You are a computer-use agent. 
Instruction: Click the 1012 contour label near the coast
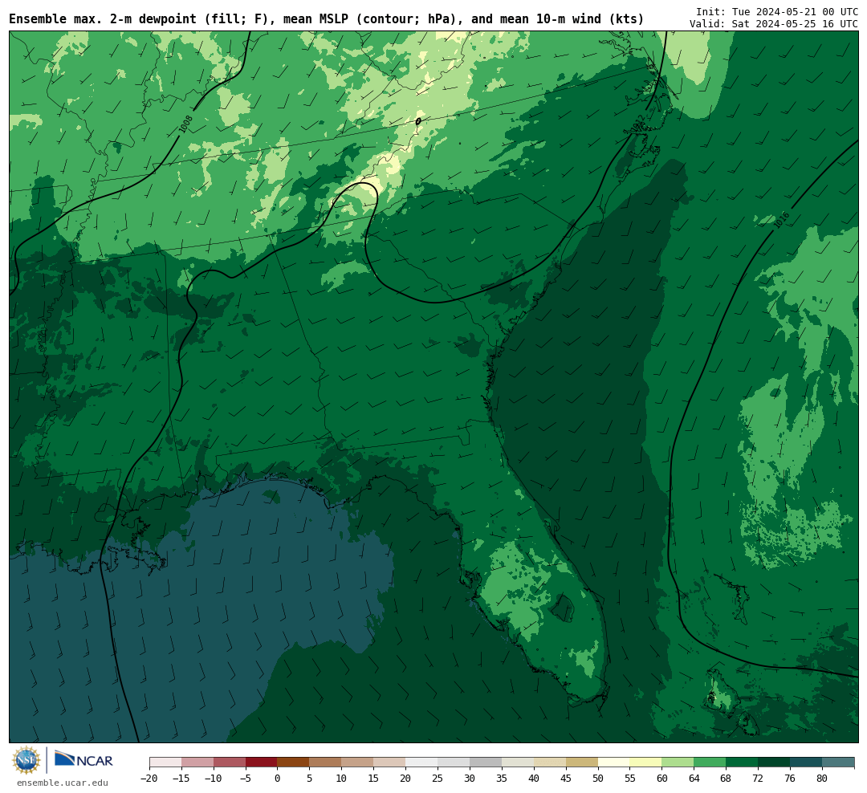pyautogui.click(x=637, y=124)
